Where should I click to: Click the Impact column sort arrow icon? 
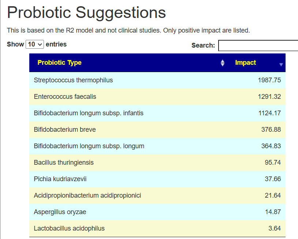point(281,64)
